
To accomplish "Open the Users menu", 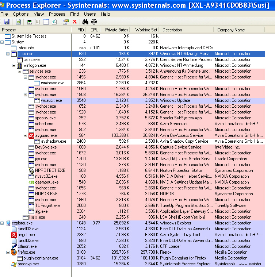I will pos(90,14).
